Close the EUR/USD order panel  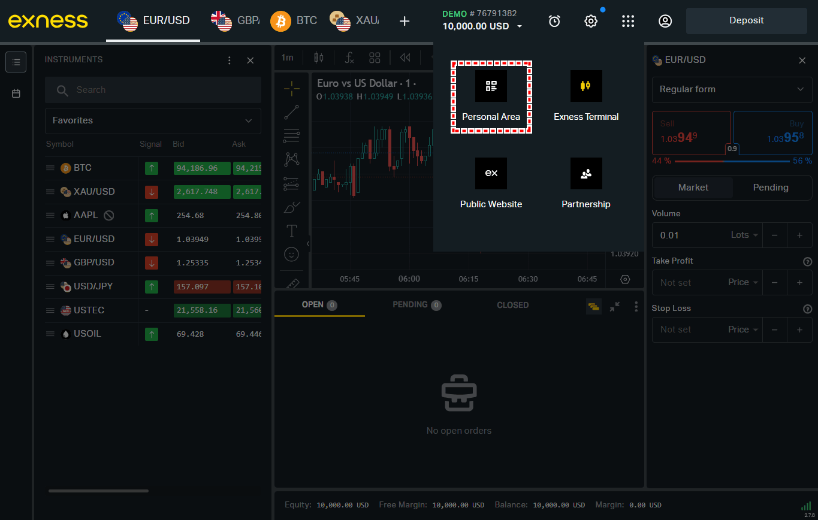coord(802,61)
